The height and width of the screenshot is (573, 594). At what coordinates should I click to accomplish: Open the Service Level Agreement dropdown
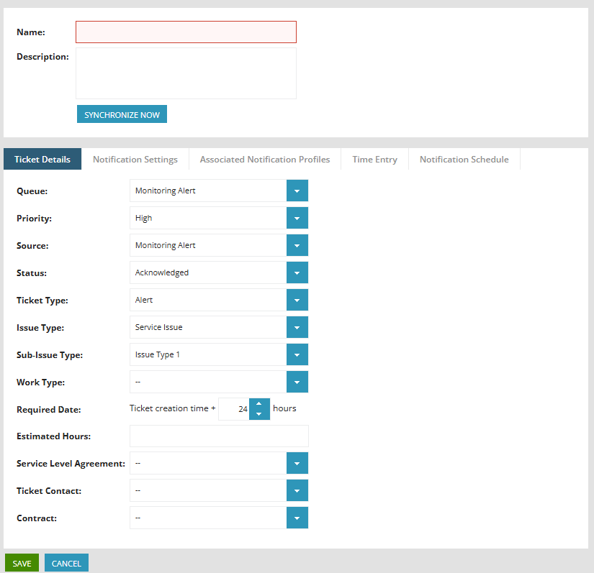pyautogui.click(x=297, y=464)
